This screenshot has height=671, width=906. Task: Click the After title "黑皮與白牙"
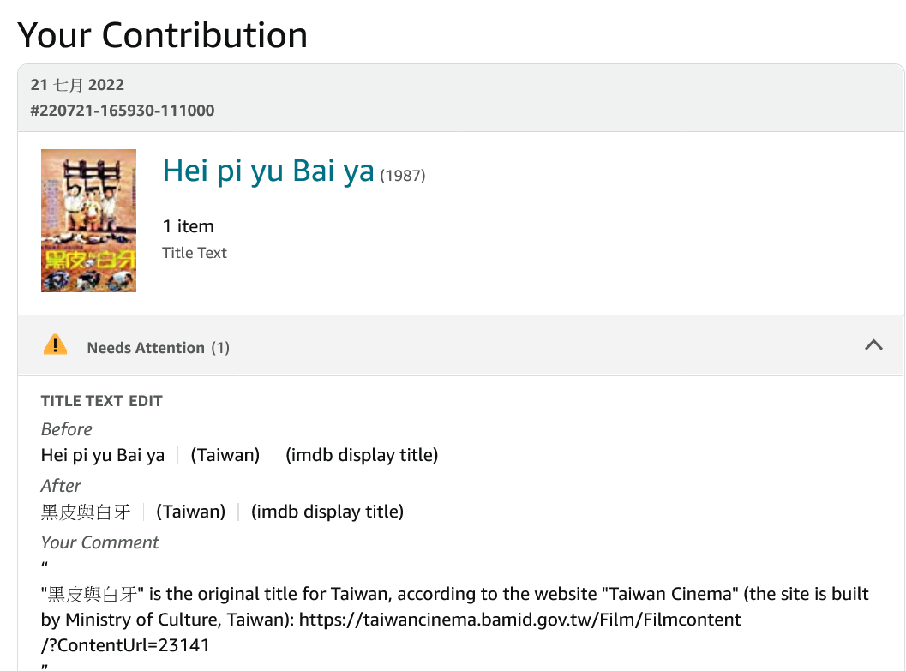(86, 512)
